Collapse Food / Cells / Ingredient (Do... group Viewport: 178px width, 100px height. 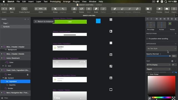click(2, 70)
